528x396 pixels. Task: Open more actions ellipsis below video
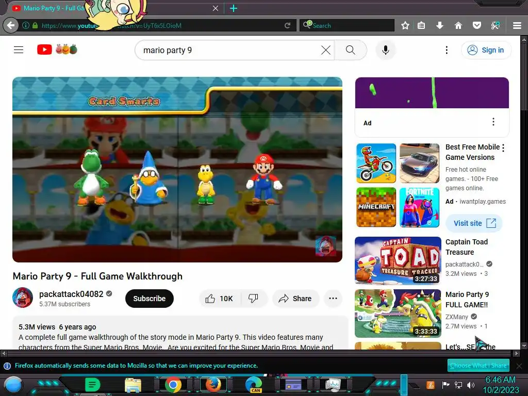[333, 299]
